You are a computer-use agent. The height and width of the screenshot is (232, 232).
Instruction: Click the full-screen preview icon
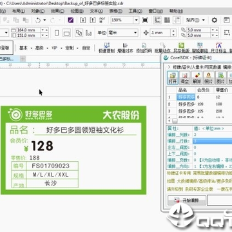[145, 21]
